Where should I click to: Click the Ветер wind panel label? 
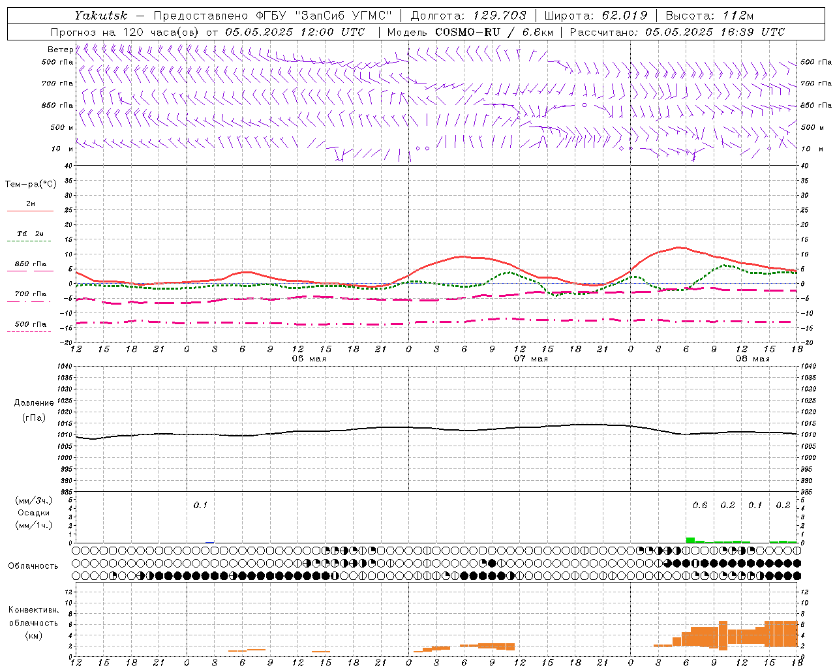(60, 50)
